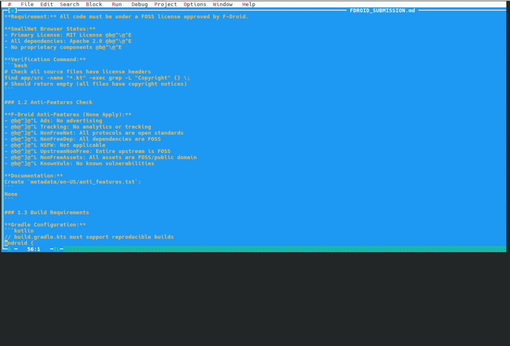Click the 'None' line in code block
510x346 pixels.
pos(11,194)
